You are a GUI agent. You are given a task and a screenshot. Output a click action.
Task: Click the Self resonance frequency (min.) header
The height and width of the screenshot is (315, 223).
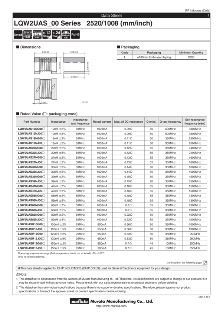coord(195,122)
